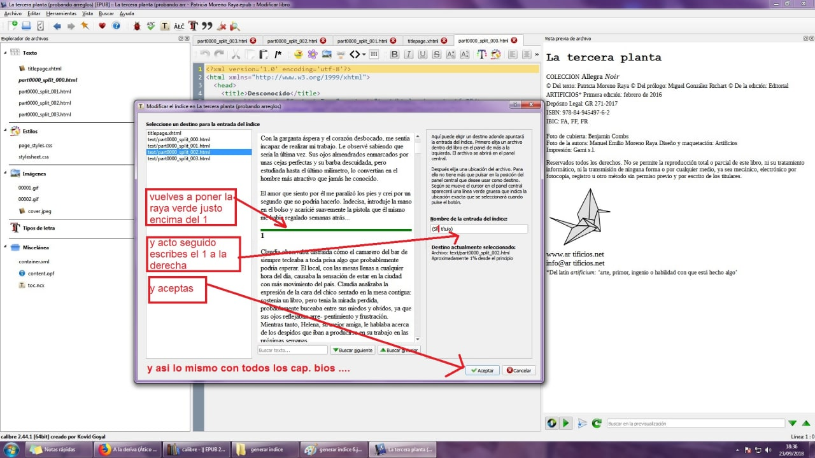Screen dimensions: 815x458
Task: Open the Herramientas menu
Action: click(61, 13)
